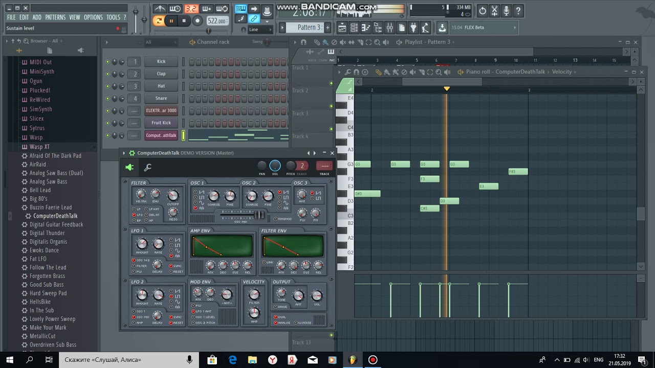Viewport: 655px width, 368px height.
Task: Click the tempo field showing 522.000
Action: 217,21
